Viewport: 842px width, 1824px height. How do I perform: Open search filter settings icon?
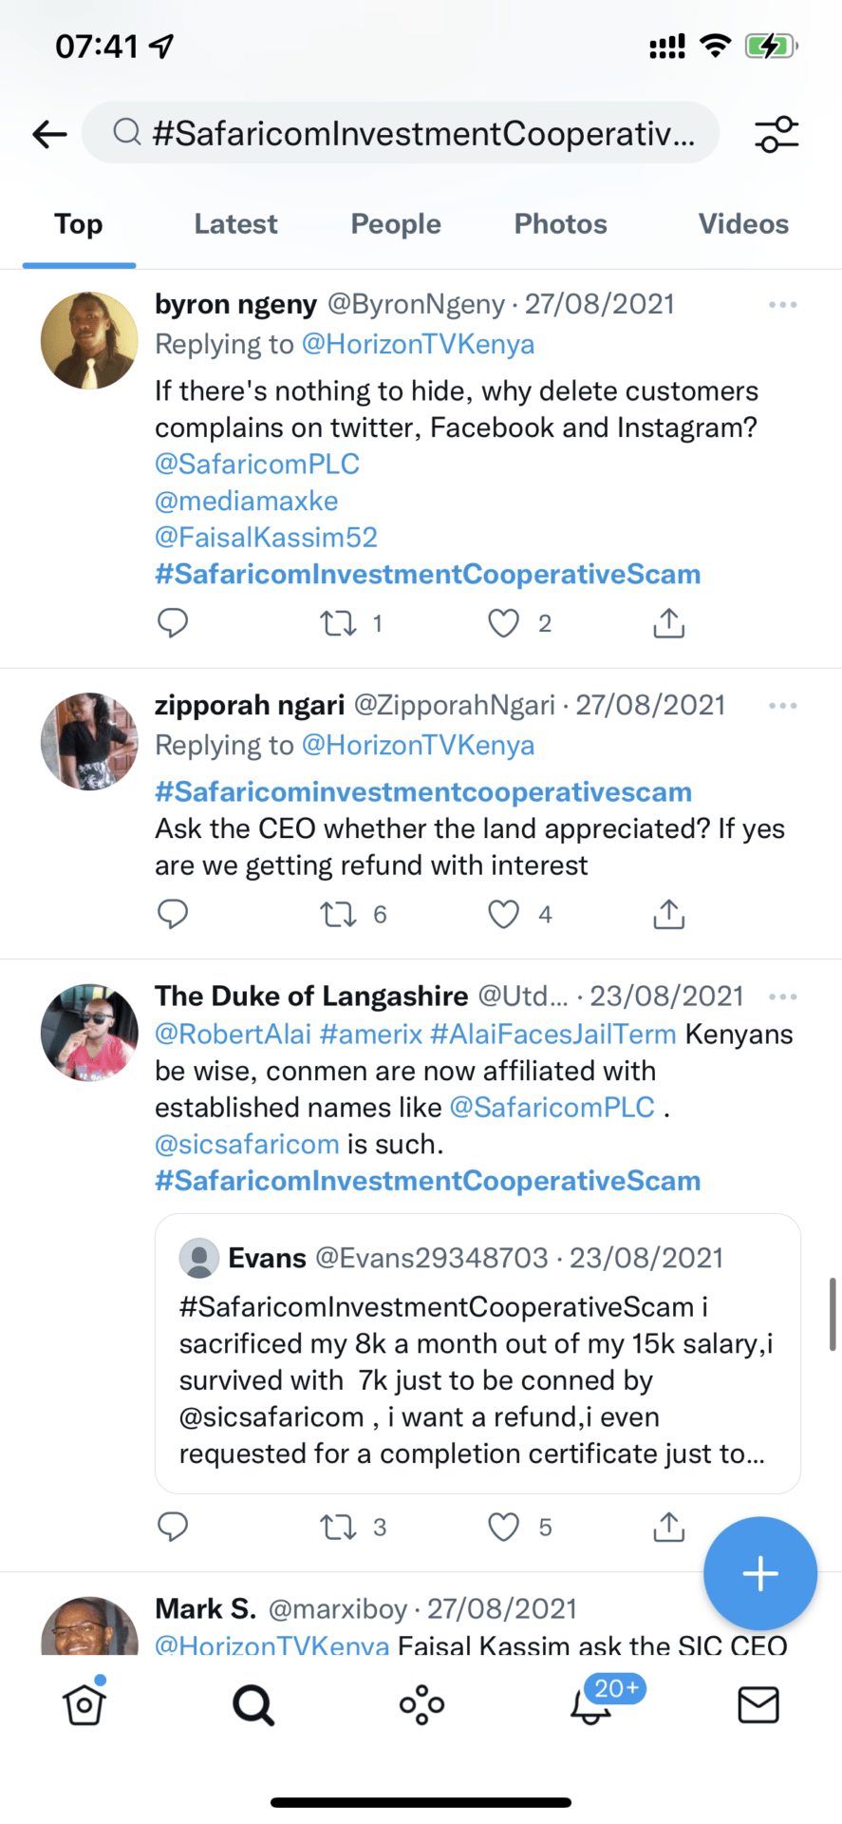[777, 134]
